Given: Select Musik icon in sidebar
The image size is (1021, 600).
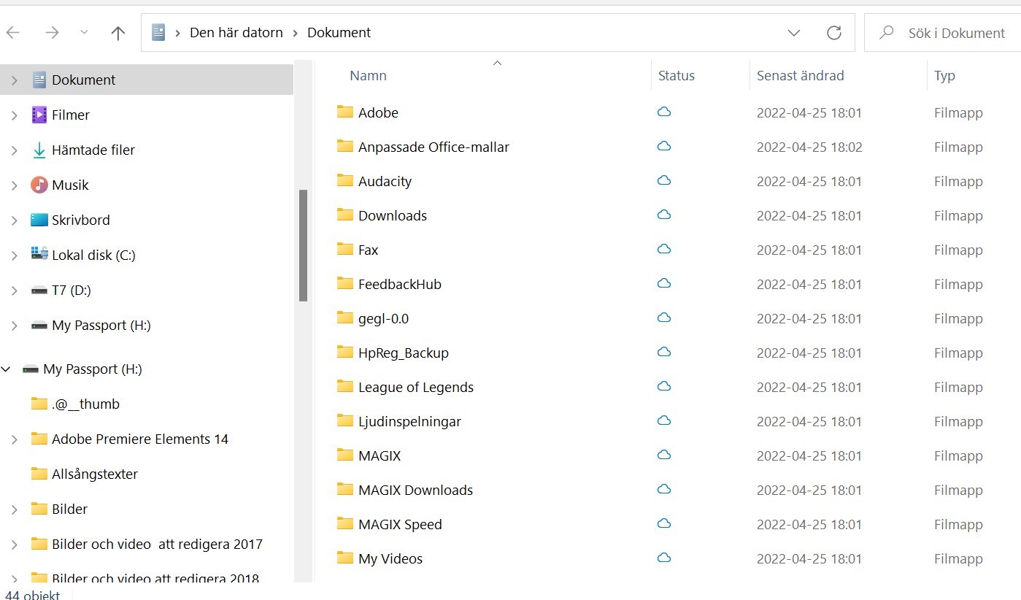Looking at the screenshot, I should point(39,185).
